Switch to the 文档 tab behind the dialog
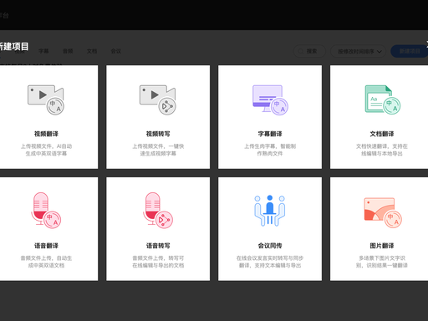The height and width of the screenshot is (321, 428). pyautogui.click(x=92, y=51)
